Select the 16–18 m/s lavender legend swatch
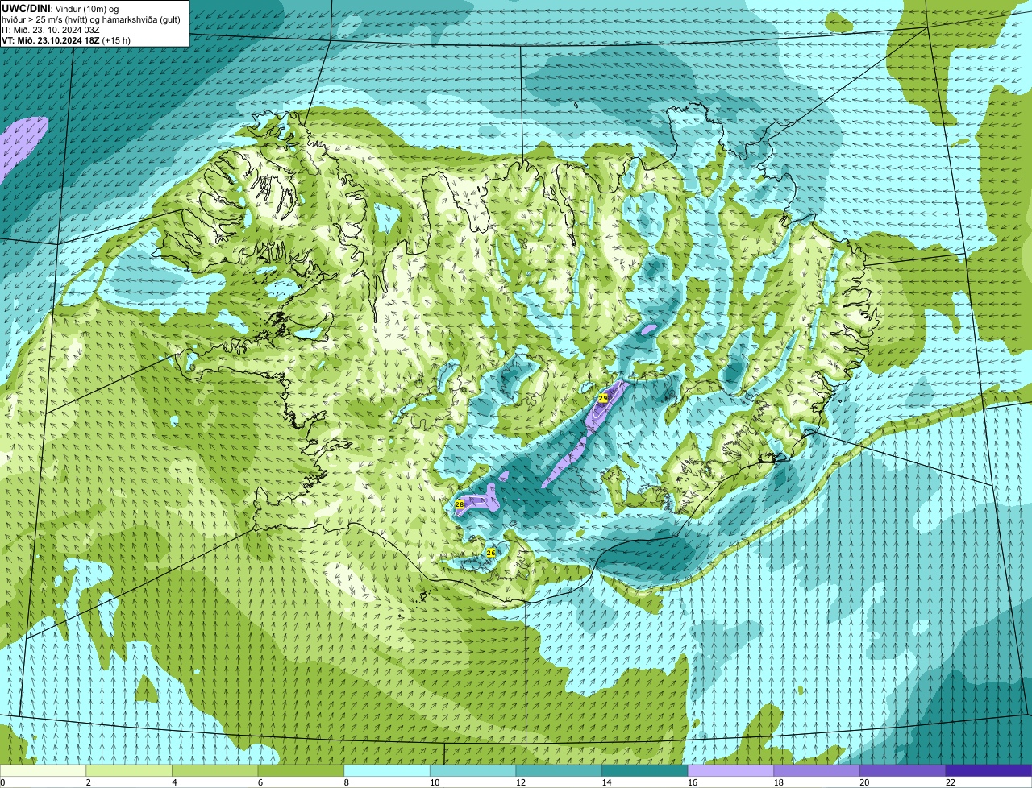1032x788 pixels. (731, 770)
